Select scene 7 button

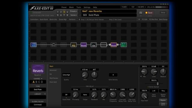64,15
